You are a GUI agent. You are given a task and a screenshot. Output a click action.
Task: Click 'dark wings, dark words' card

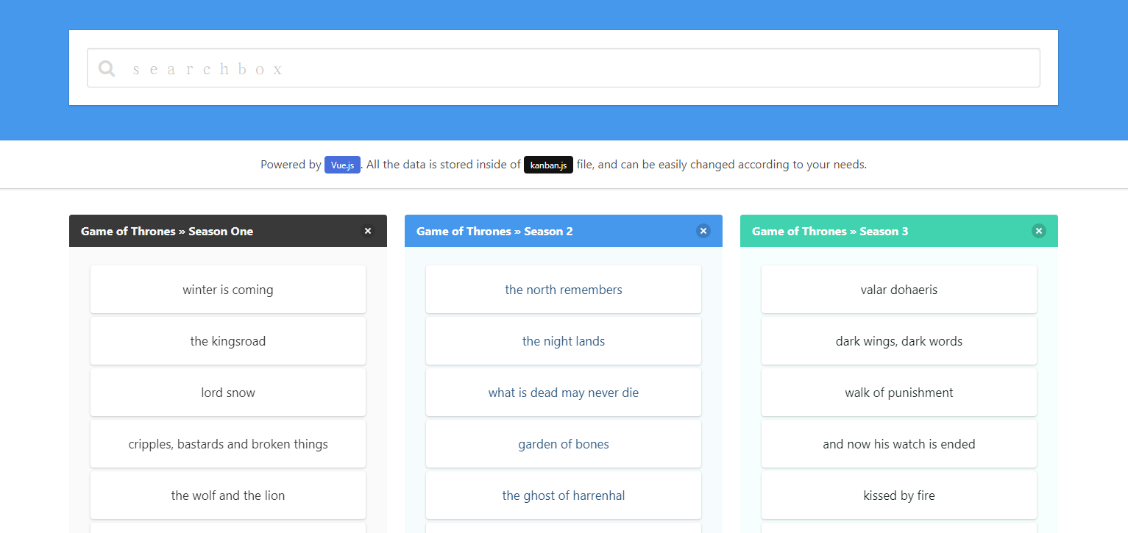click(898, 340)
